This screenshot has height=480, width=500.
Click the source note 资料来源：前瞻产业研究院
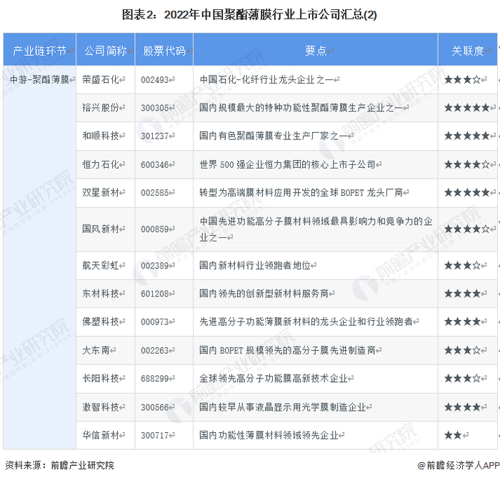59,465
